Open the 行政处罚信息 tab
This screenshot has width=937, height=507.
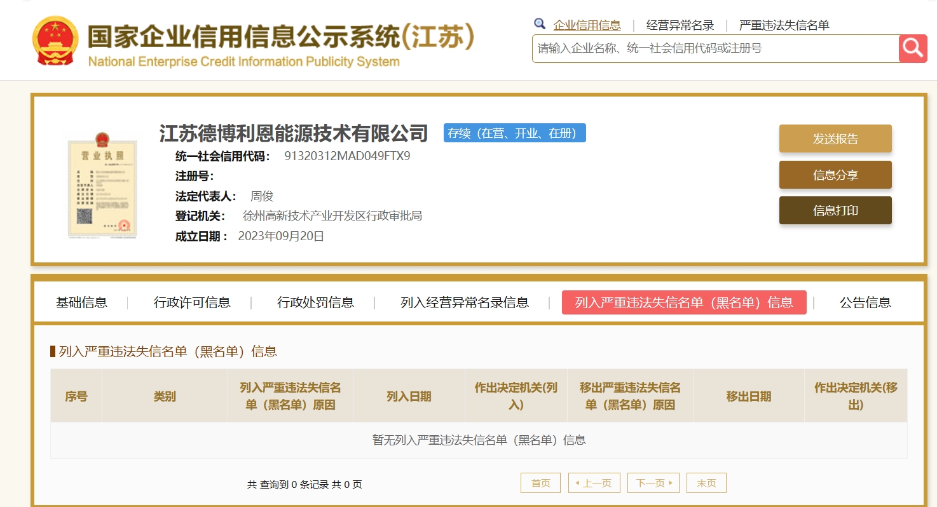[x=315, y=302]
